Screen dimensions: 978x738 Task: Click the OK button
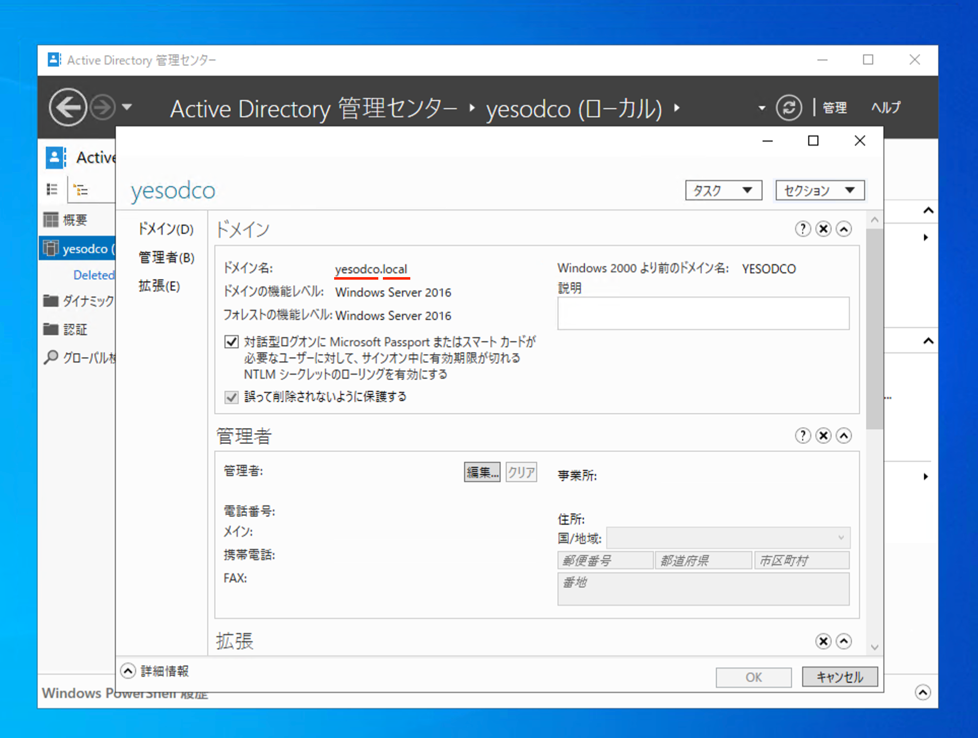click(x=754, y=677)
